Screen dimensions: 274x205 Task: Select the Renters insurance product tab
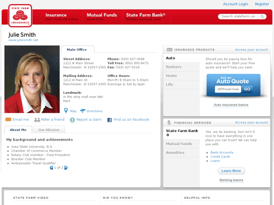(x=181, y=67)
